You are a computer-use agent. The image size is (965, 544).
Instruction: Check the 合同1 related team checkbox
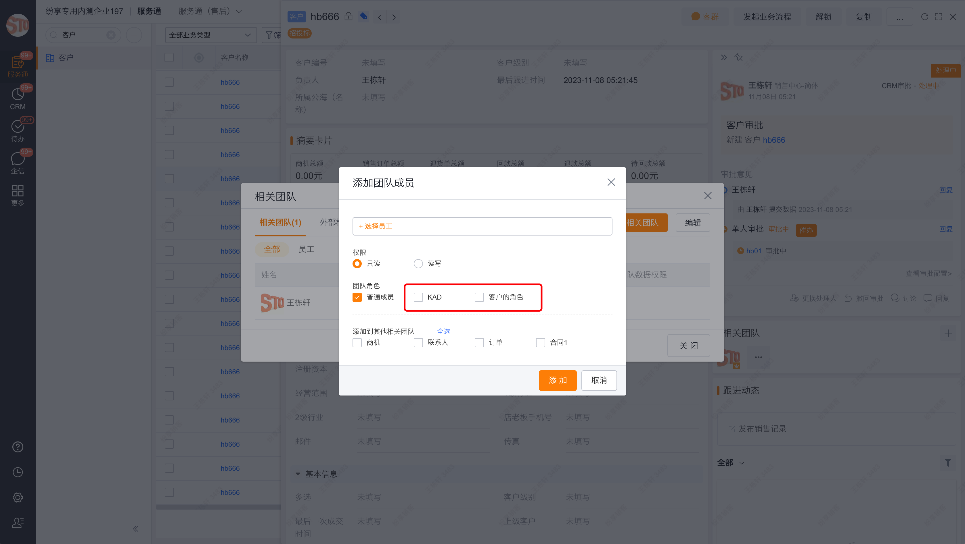point(540,342)
